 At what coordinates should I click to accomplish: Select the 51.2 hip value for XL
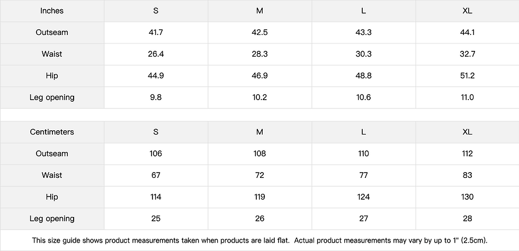467,76
